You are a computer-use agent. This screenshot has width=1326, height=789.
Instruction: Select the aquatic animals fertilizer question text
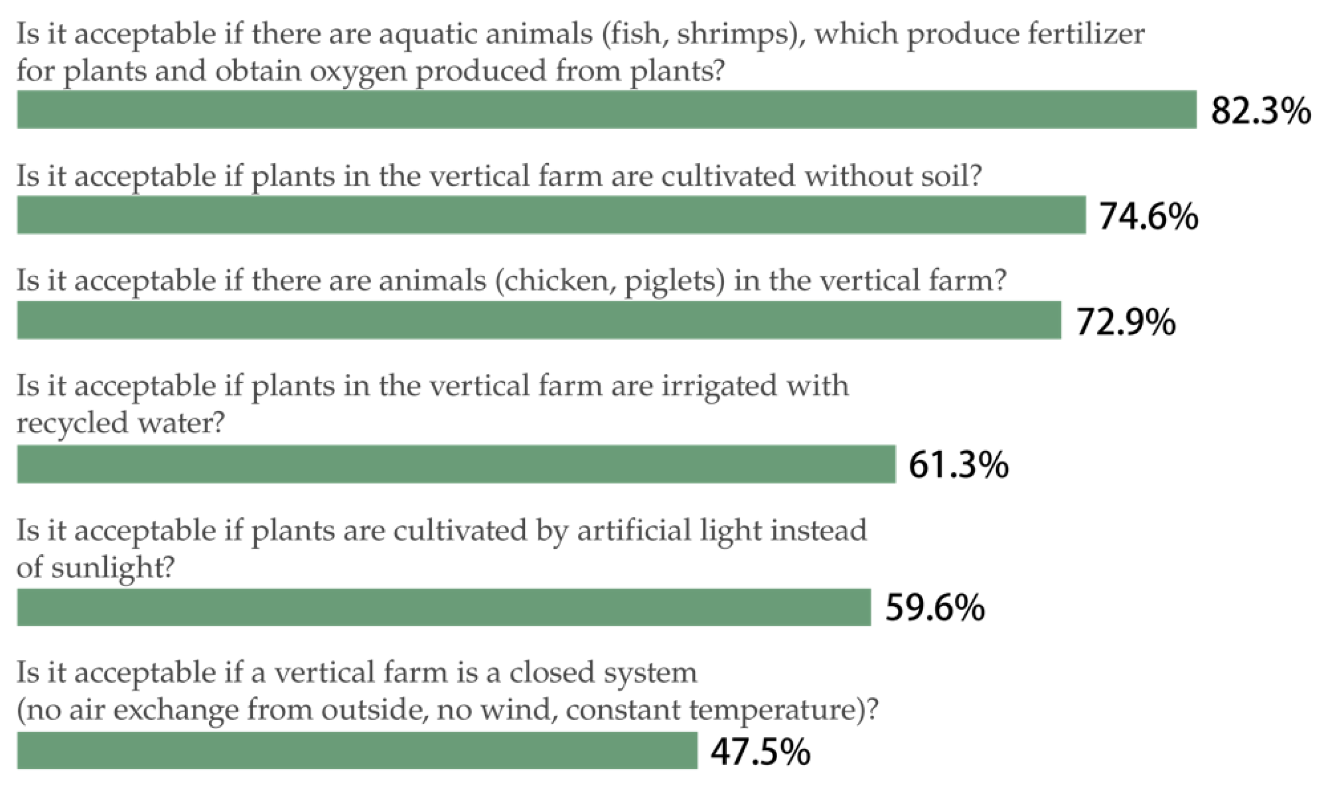pyautogui.click(x=579, y=51)
